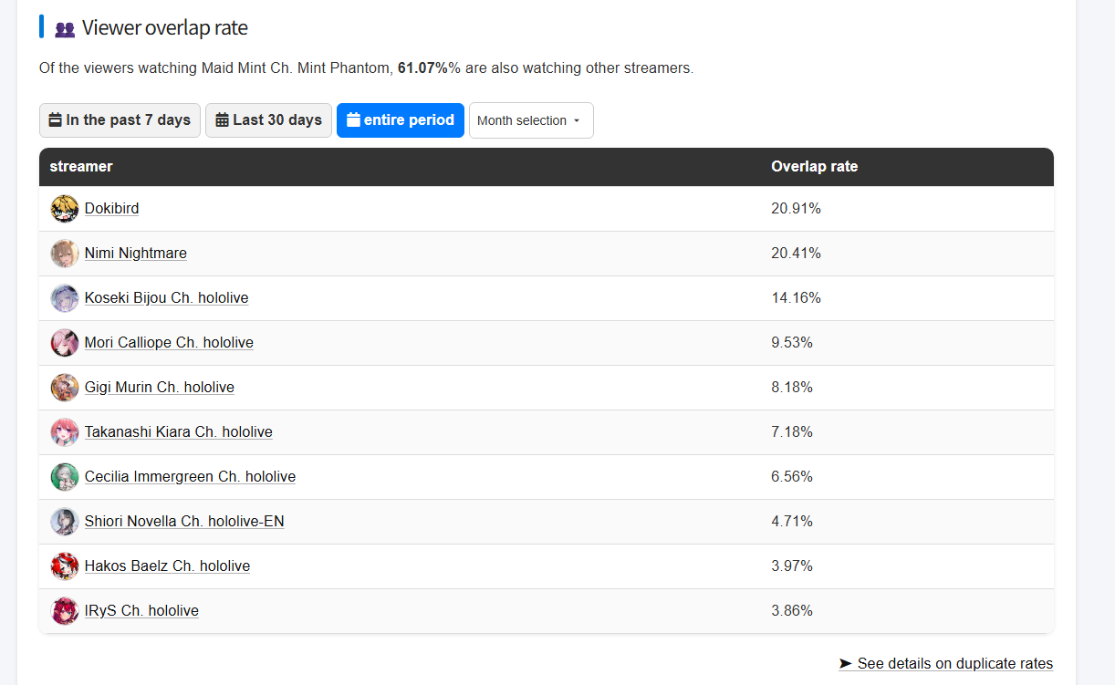The height and width of the screenshot is (685, 1115).
Task: Click Dokibird's avatar icon
Action: 65,209
